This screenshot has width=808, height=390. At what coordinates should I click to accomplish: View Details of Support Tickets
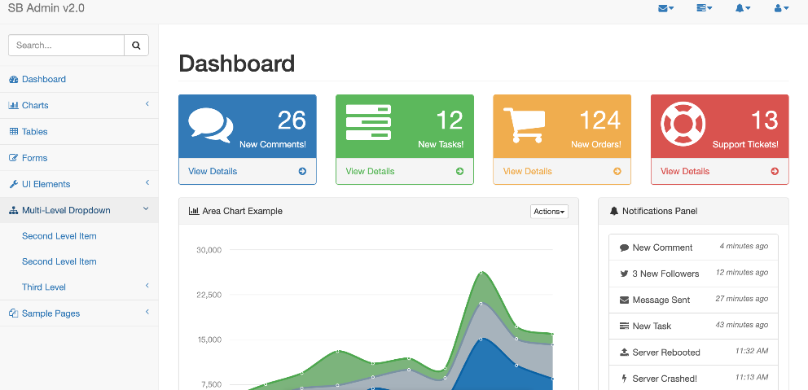point(719,171)
